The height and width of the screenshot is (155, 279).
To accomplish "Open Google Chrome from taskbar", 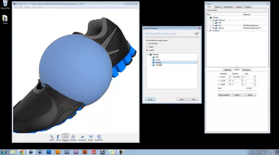I will coord(22,152).
